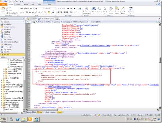Click the Undo icon in the quick access toolbar
This screenshot has height=123, width=162.
pos(7,1)
